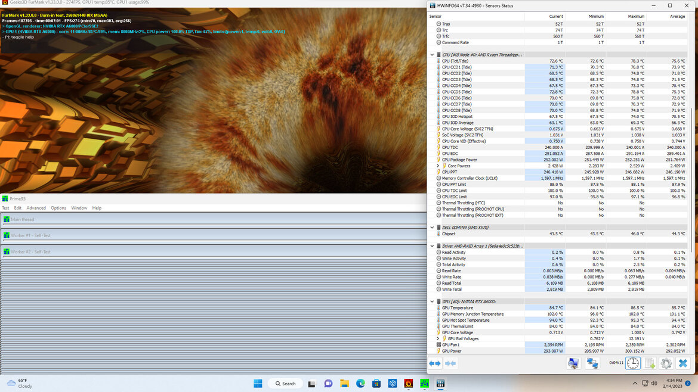
Task: Click the inward-pointing arrows button in HWiNFO
Action: point(450,363)
